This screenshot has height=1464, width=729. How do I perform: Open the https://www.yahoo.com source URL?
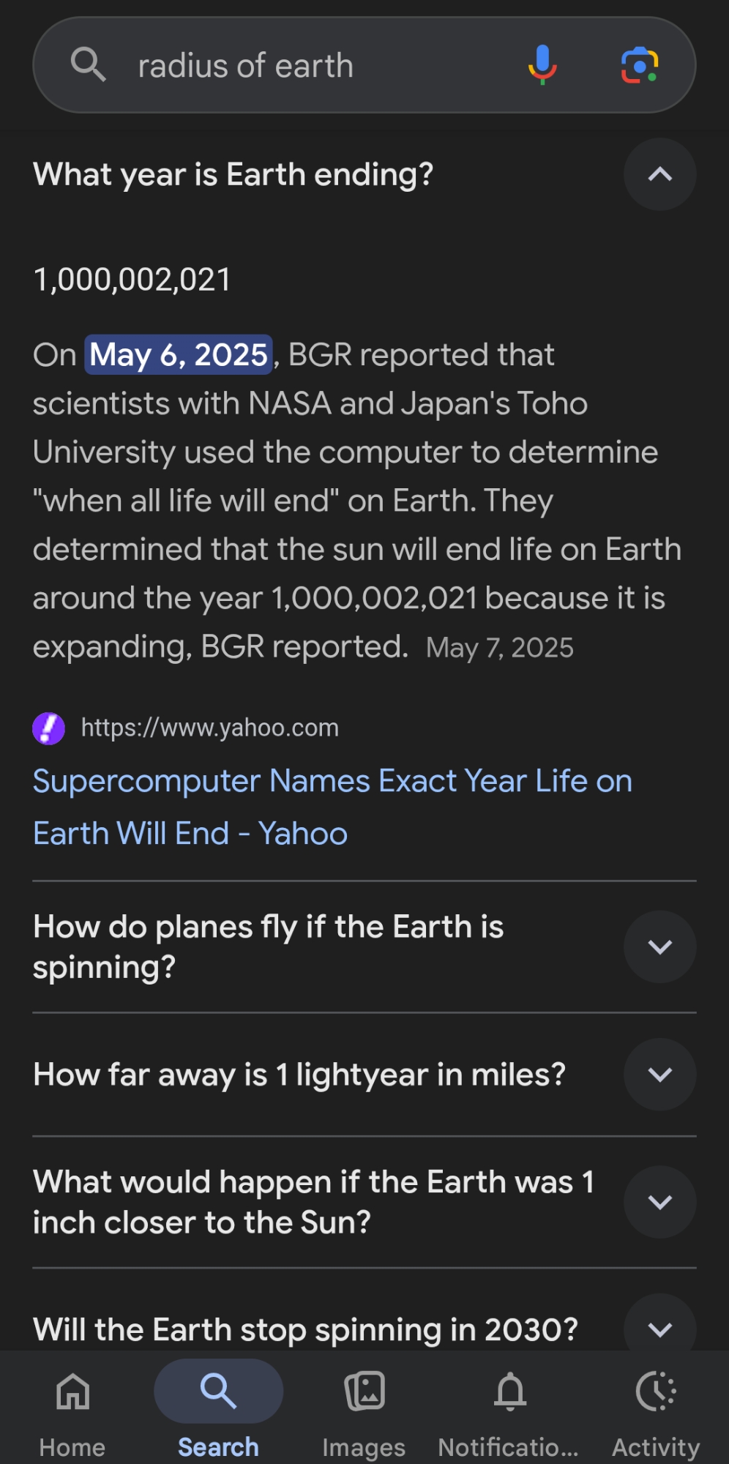pos(210,728)
